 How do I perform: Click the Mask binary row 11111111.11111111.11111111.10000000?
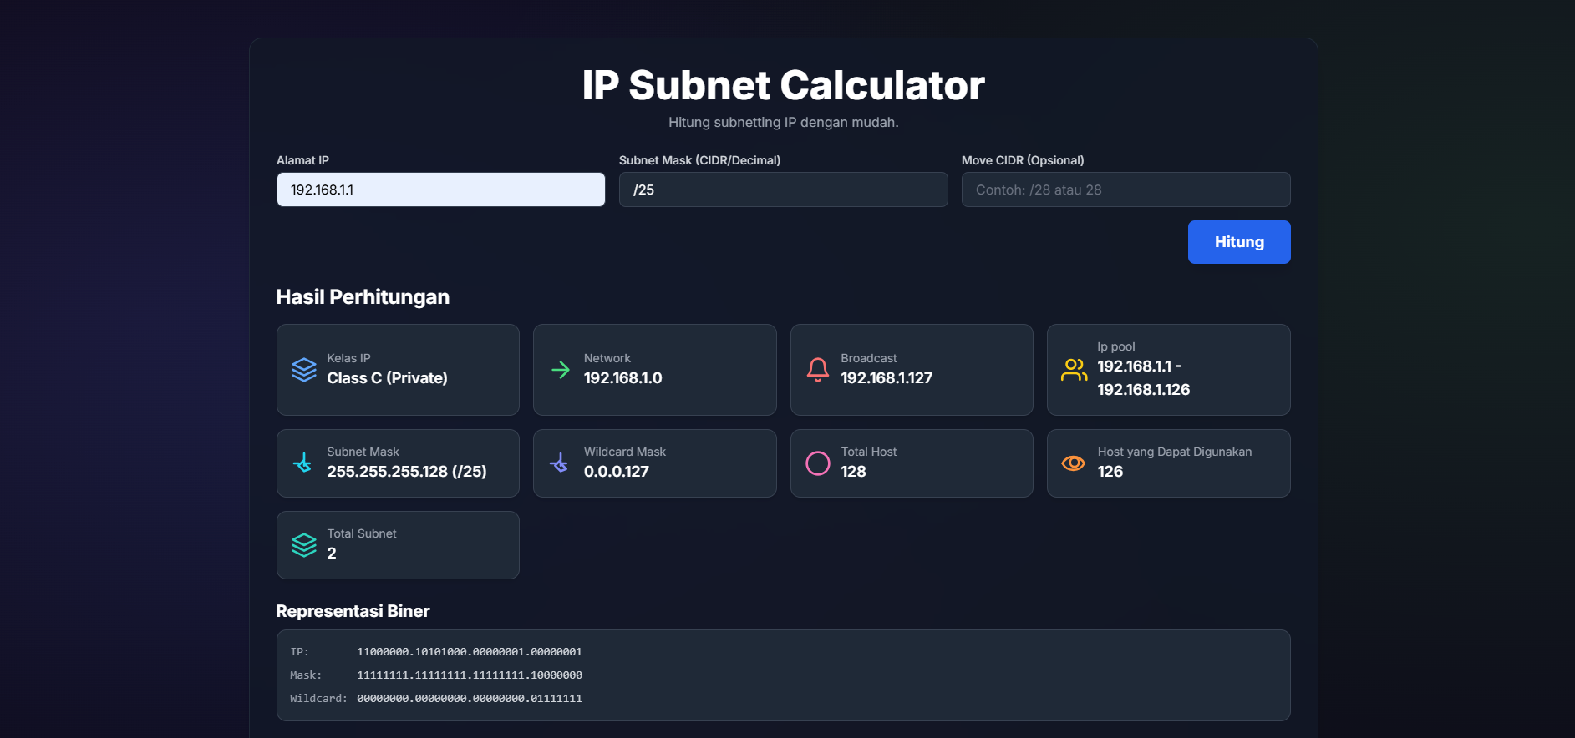(x=470, y=675)
